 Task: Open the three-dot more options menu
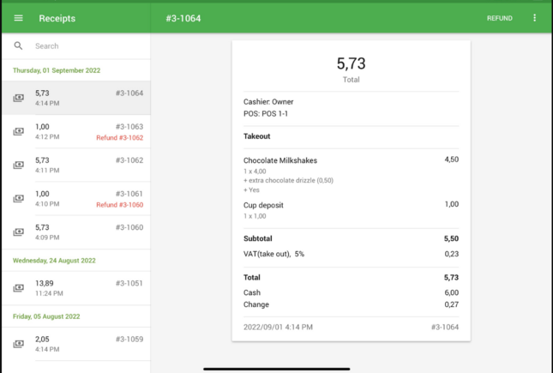[534, 18]
